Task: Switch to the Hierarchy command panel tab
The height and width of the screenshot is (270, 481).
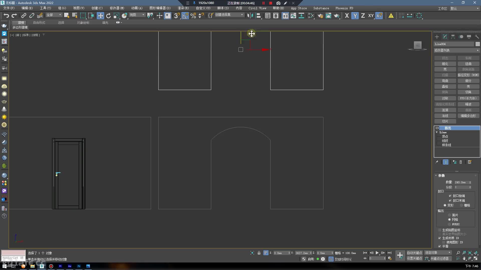Action: click(453, 37)
